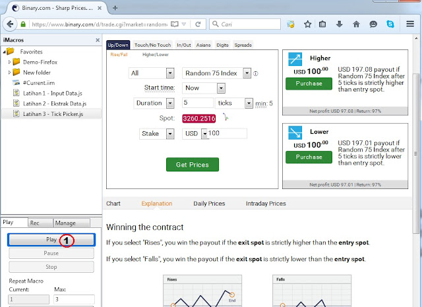The height and width of the screenshot is (307, 422).
Task: Go to home page icon
Action: tap(356, 24)
